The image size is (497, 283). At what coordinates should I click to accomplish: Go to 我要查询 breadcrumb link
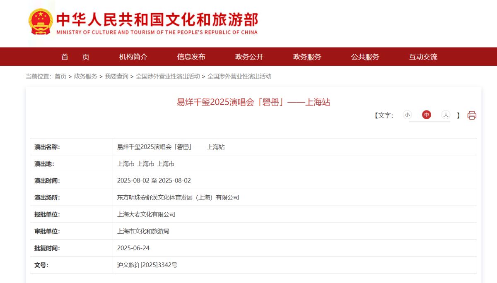[116, 77]
